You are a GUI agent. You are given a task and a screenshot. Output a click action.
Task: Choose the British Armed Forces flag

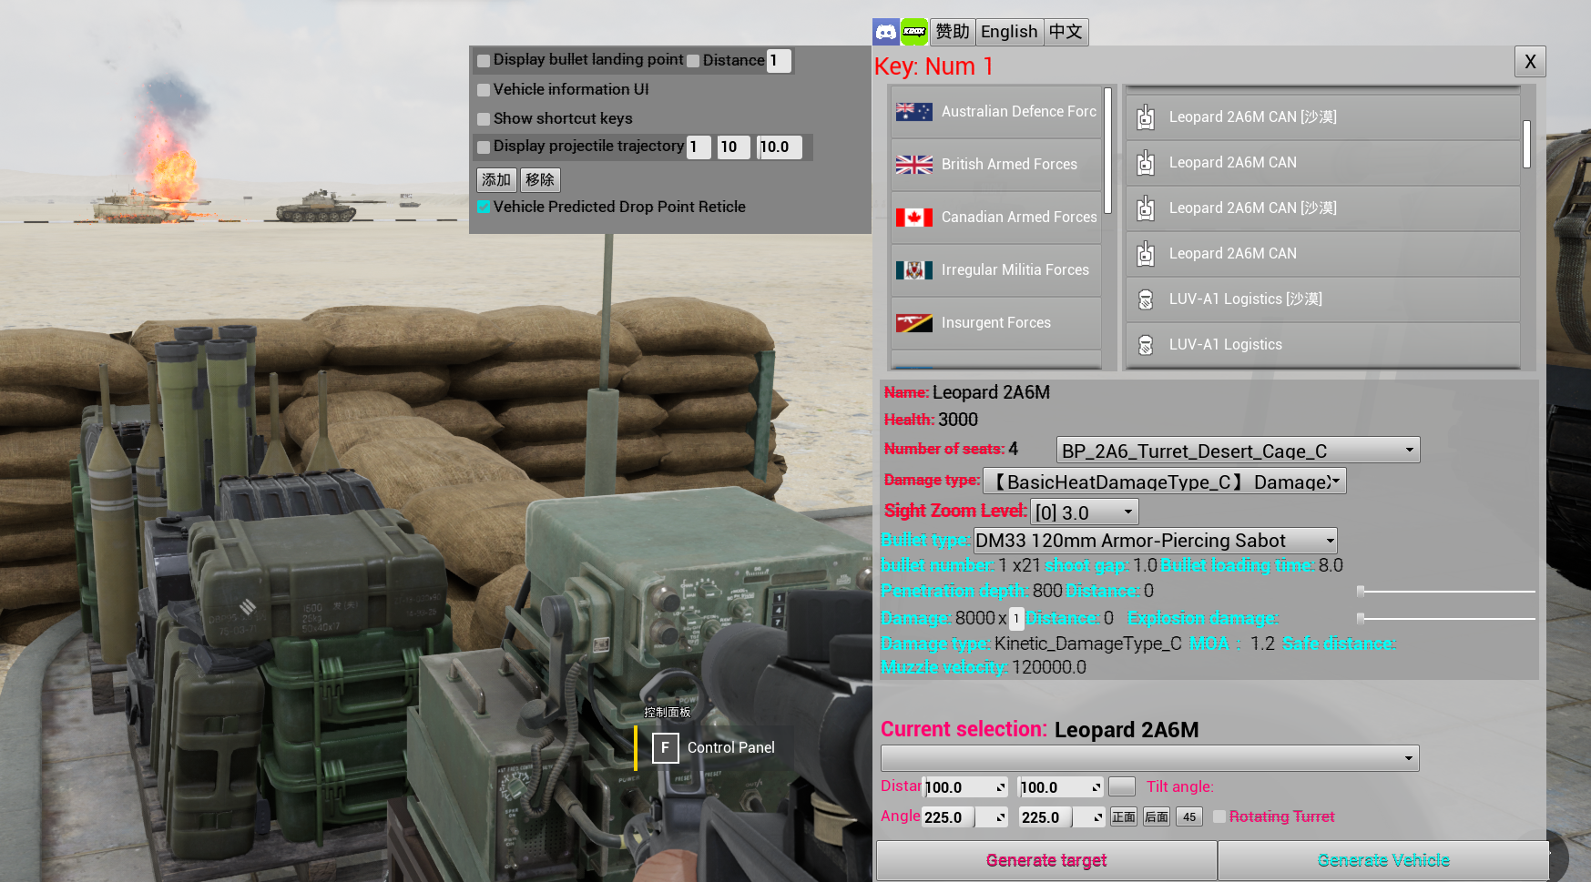913,165
